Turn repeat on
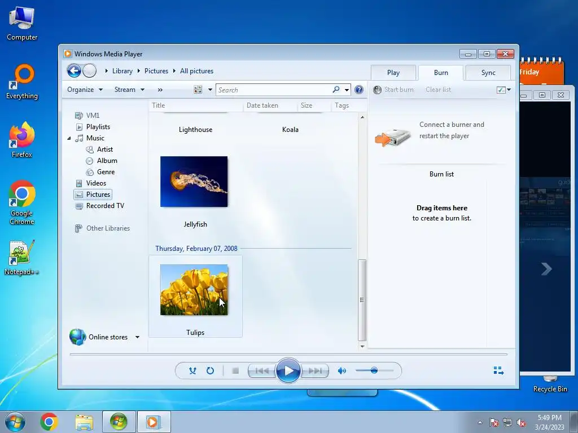This screenshot has height=433, width=578. 210,371
